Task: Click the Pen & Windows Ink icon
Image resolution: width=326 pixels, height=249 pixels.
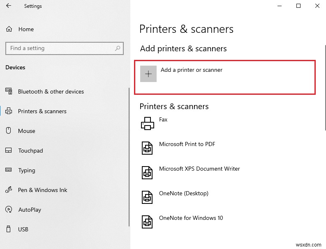Action: click(9, 190)
